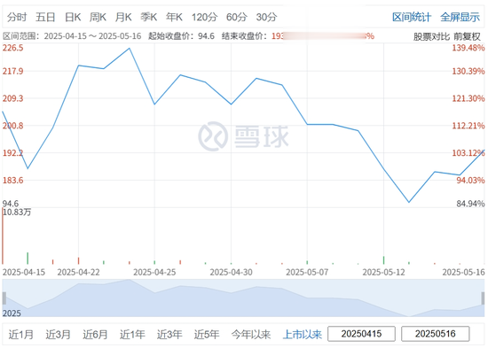The image size is (488, 348).
Task: Choose the 60分 interval
Action: pyautogui.click(x=237, y=17)
